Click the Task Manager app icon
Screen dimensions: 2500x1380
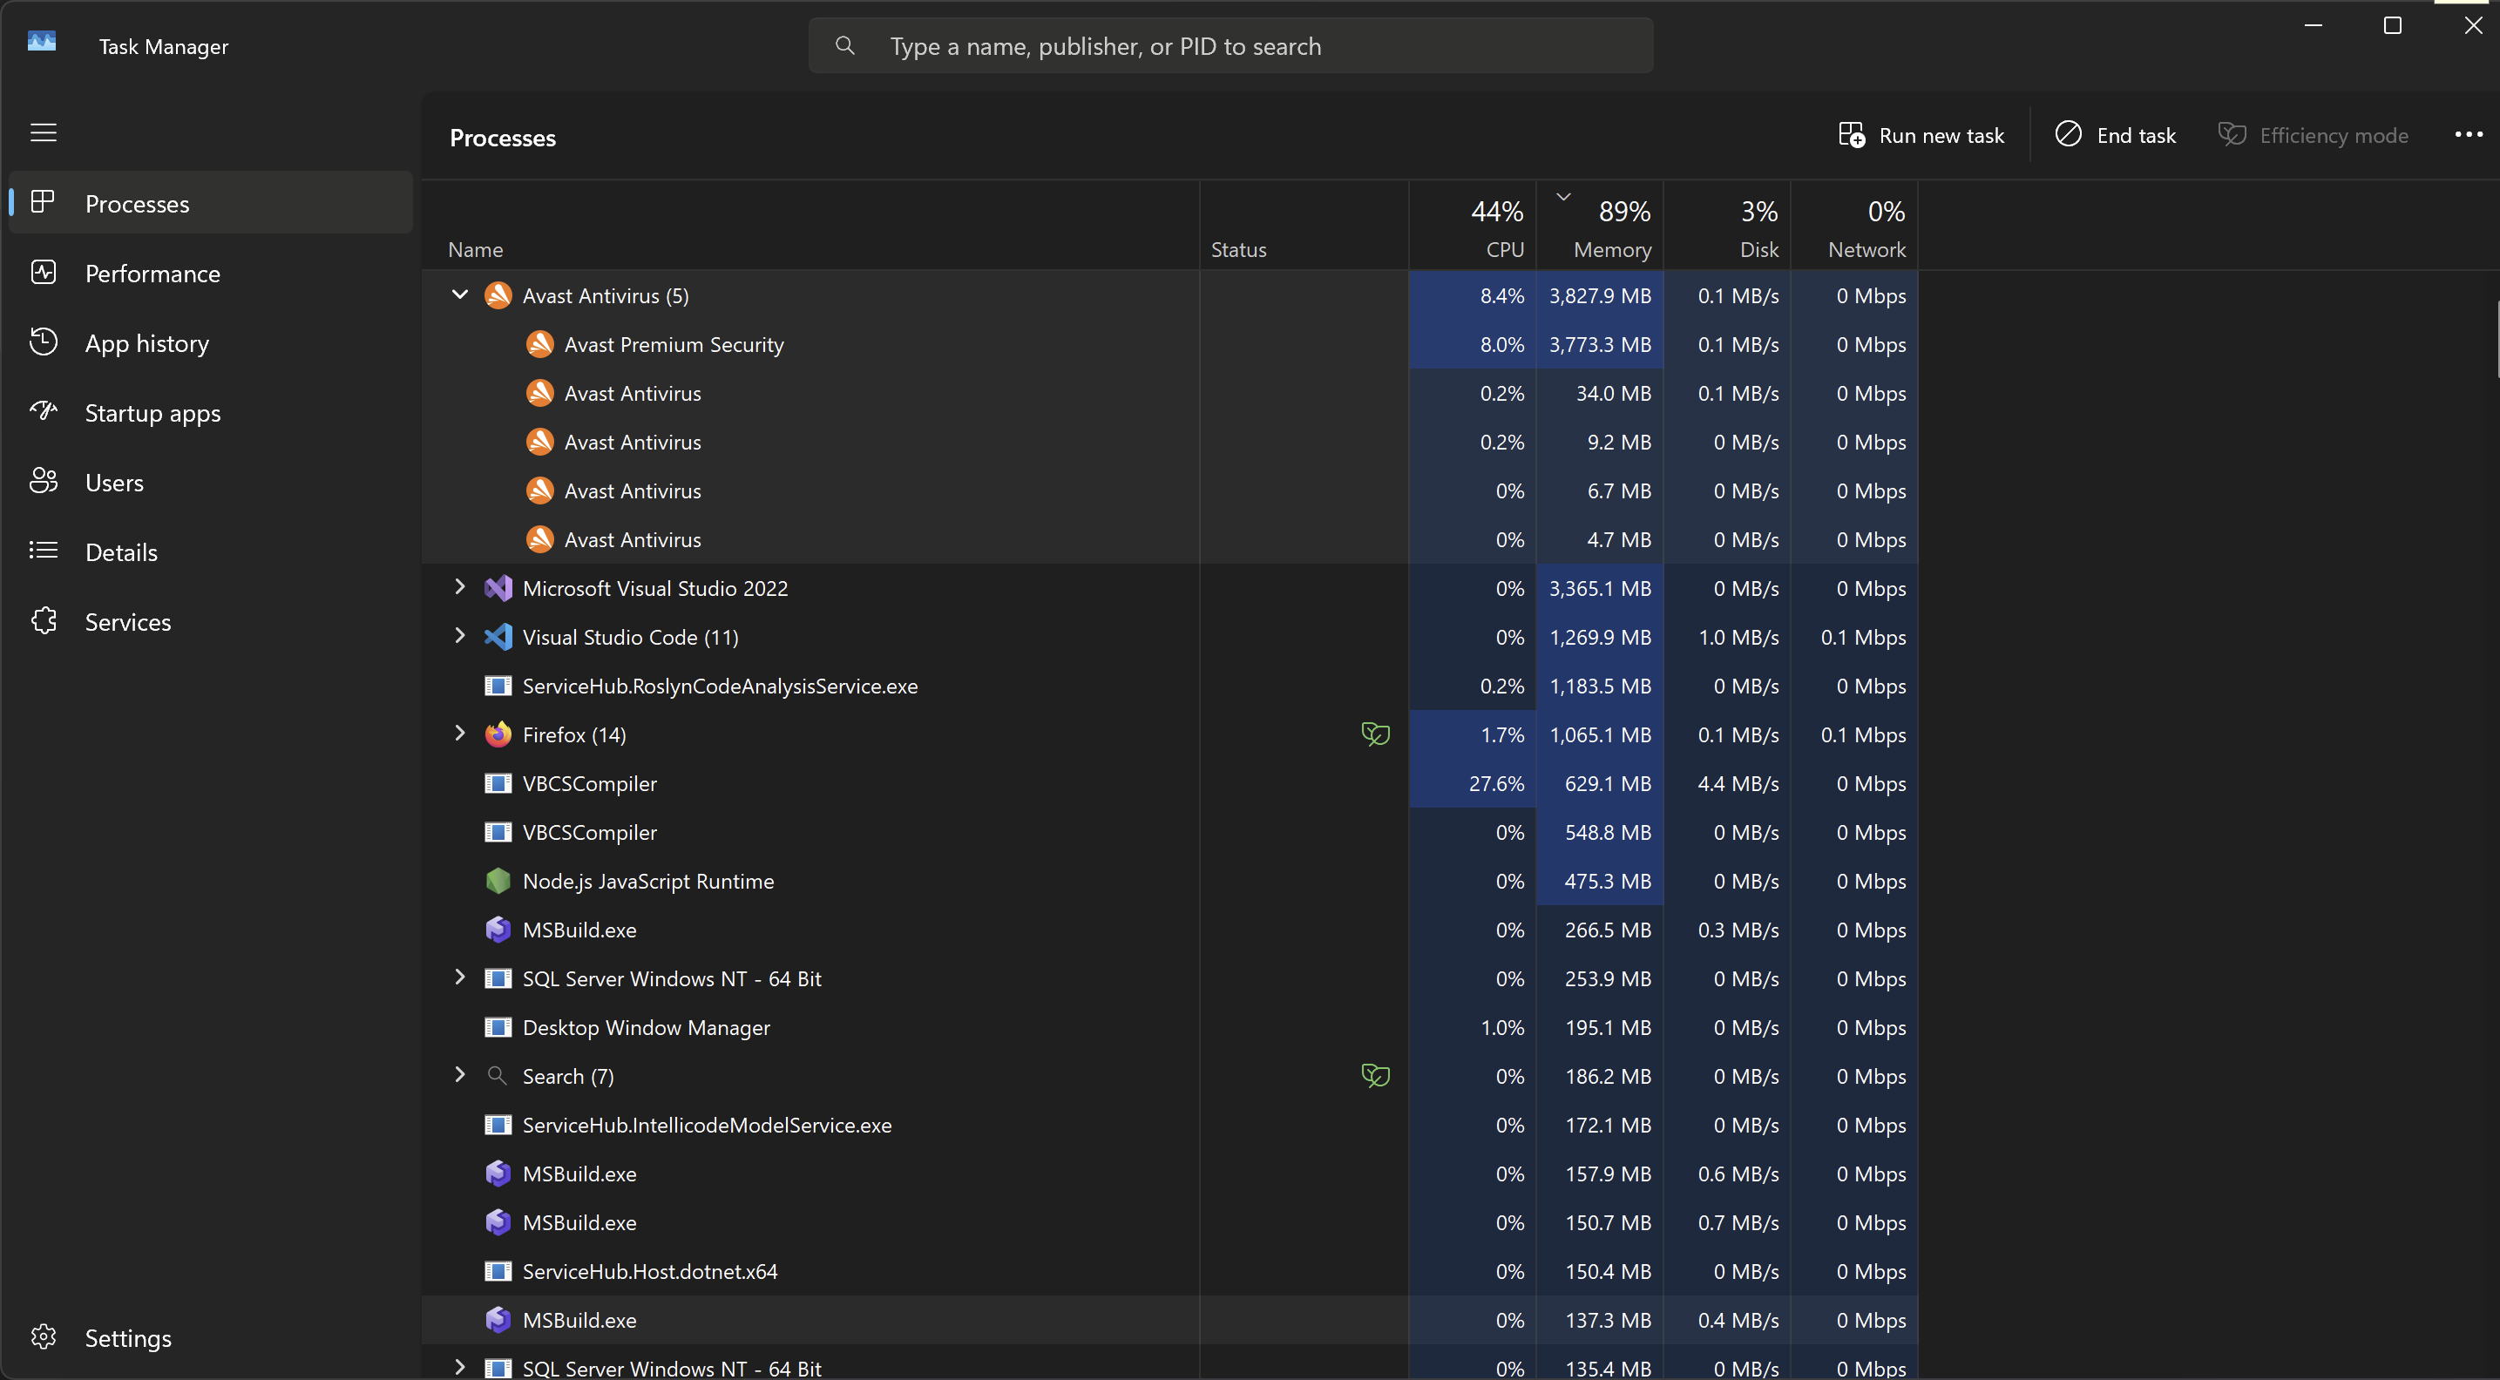pos(42,42)
